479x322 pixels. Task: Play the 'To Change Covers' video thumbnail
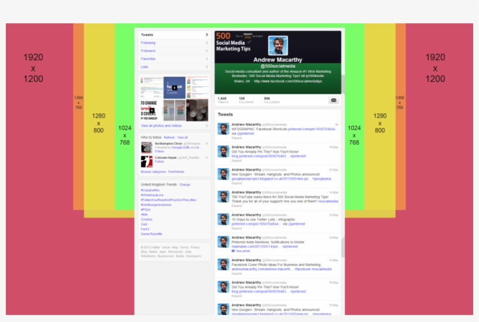coord(152,110)
